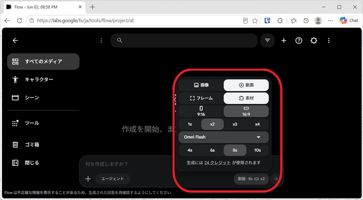Open the far-right vertical dots menu

(329, 40)
